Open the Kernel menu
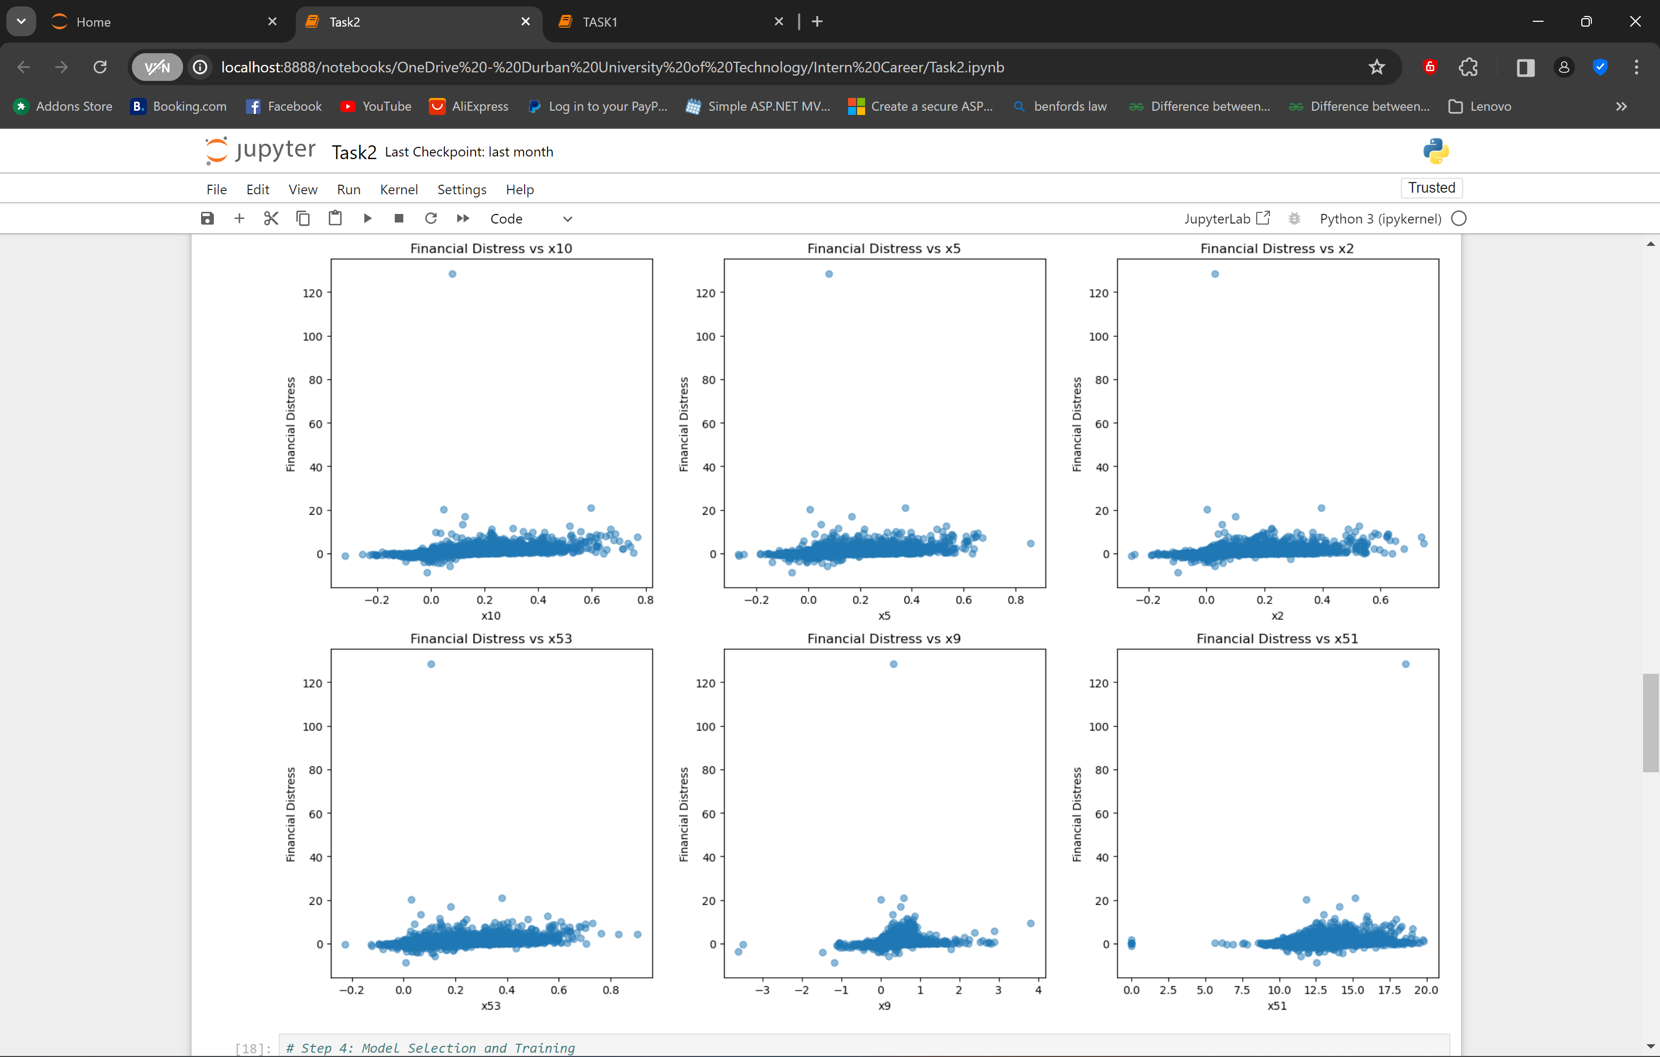The width and height of the screenshot is (1660, 1057). (x=399, y=189)
